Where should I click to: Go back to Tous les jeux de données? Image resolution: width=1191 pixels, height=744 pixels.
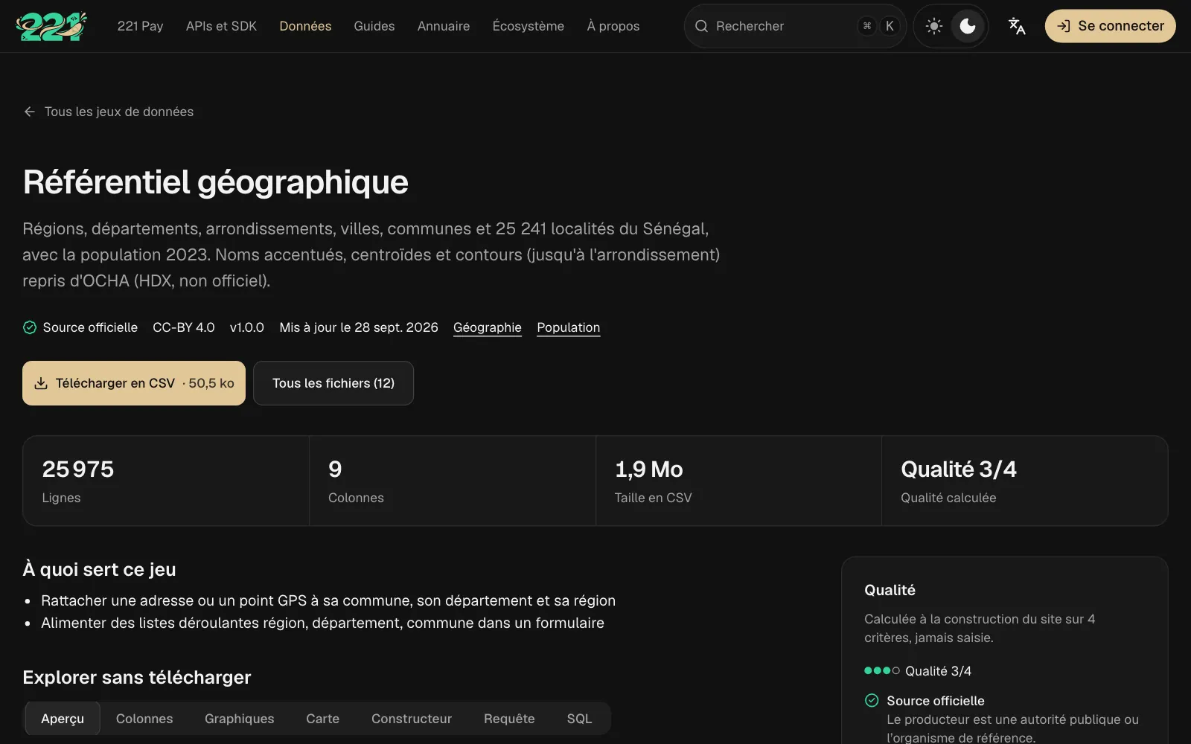(x=109, y=112)
